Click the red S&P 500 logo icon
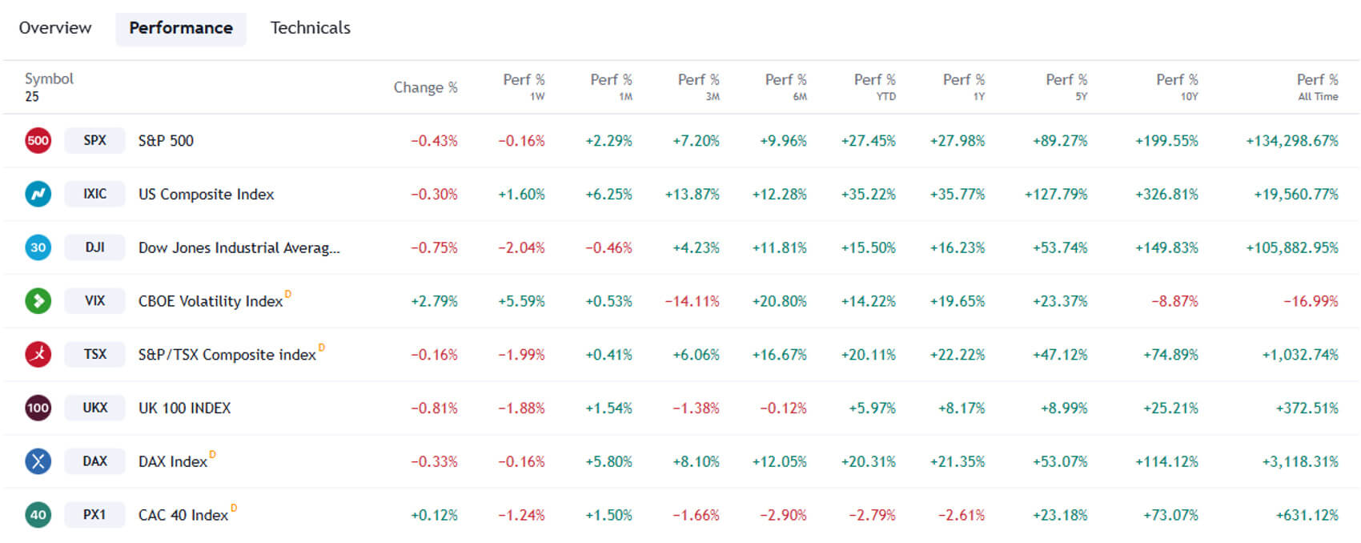 click(x=38, y=141)
